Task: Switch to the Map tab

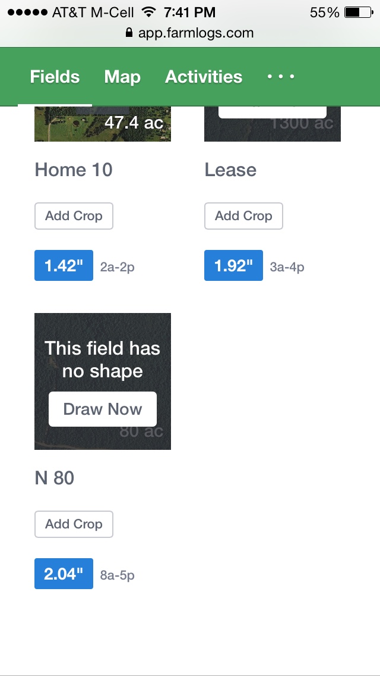Action: click(122, 77)
